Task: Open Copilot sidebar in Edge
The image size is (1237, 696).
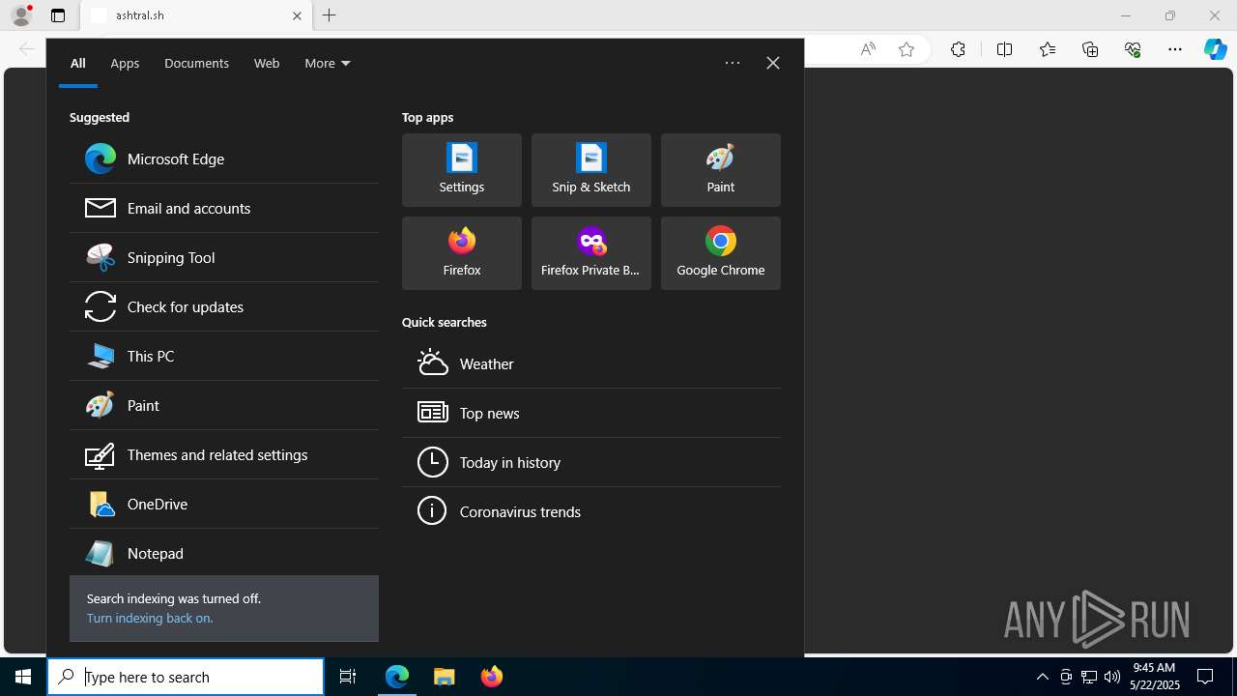Action: pyautogui.click(x=1216, y=49)
